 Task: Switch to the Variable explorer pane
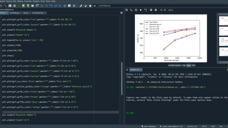point(175,65)
